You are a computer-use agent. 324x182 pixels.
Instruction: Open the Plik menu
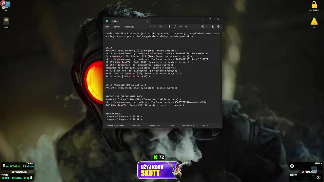[x=107, y=27]
